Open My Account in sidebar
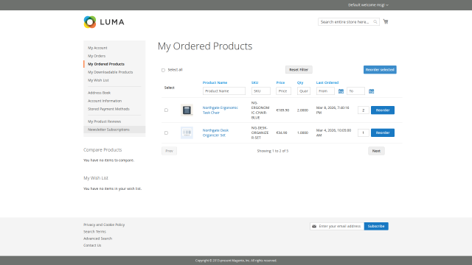472x265 pixels. 97,48
